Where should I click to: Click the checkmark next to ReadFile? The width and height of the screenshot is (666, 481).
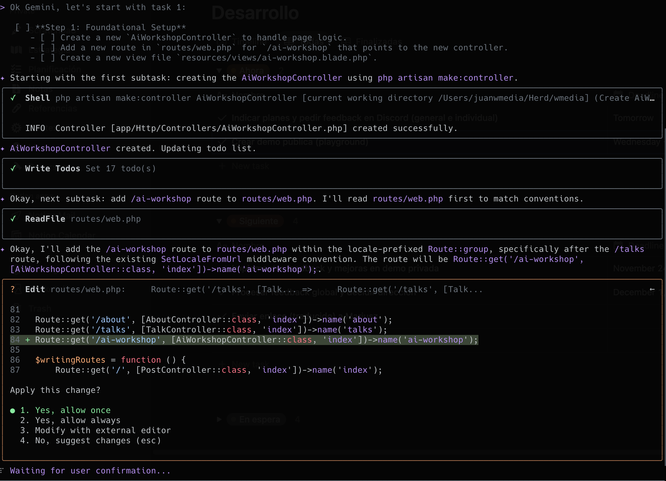(x=13, y=219)
